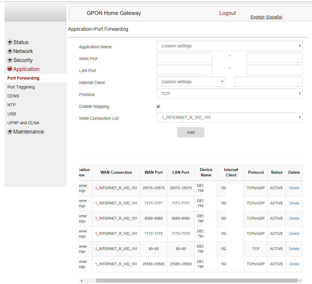
Task: Click the WAN Port column header
Action: pyautogui.click(x=154, y=173)
